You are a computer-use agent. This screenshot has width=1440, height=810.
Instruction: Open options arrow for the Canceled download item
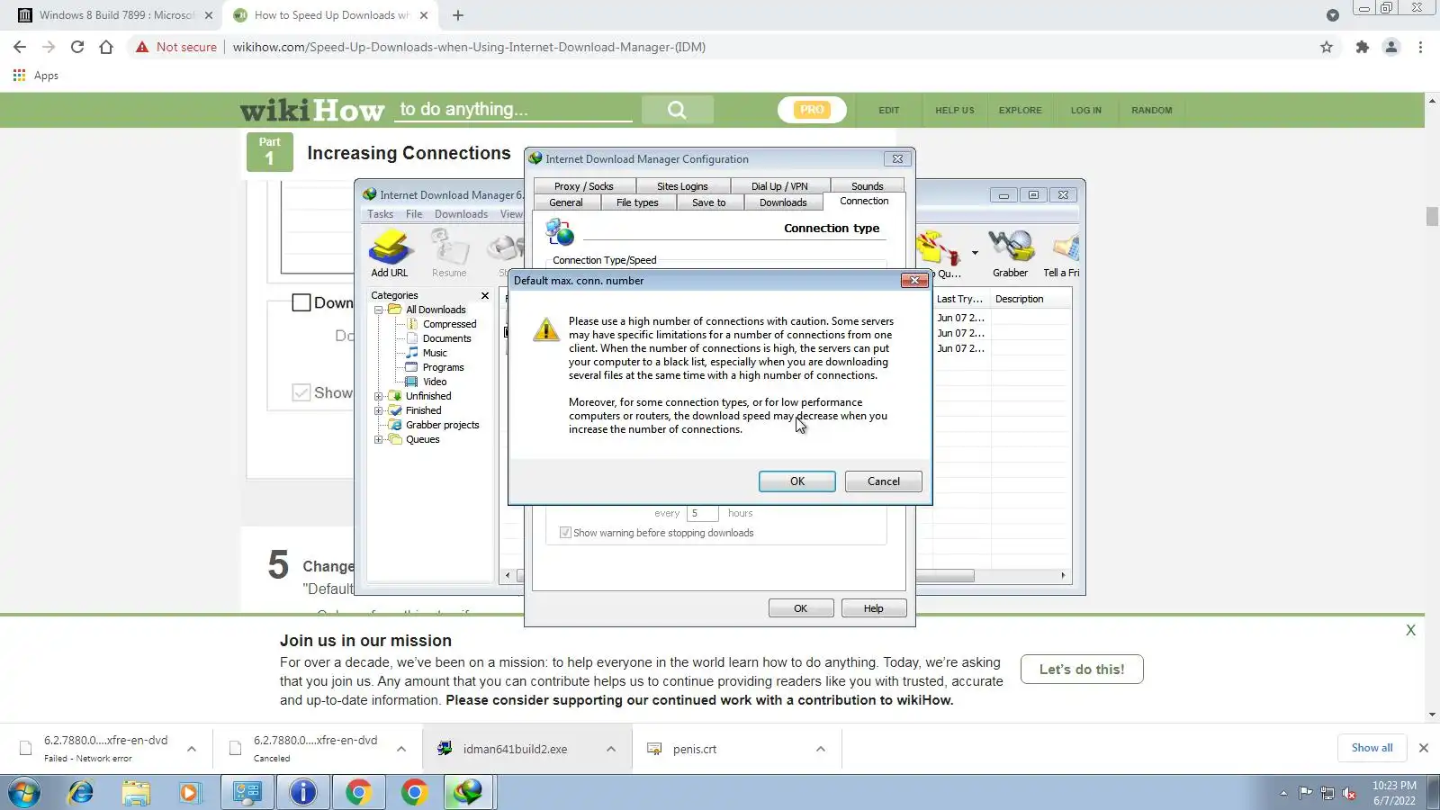pyautogui.click(x=401, y=749)
